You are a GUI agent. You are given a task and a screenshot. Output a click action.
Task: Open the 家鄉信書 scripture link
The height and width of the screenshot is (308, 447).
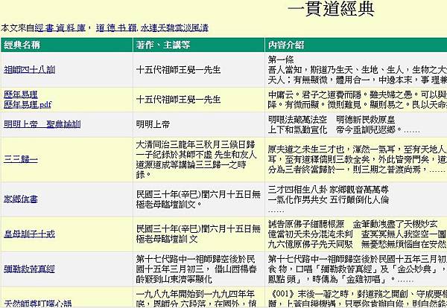click(21, 199)
